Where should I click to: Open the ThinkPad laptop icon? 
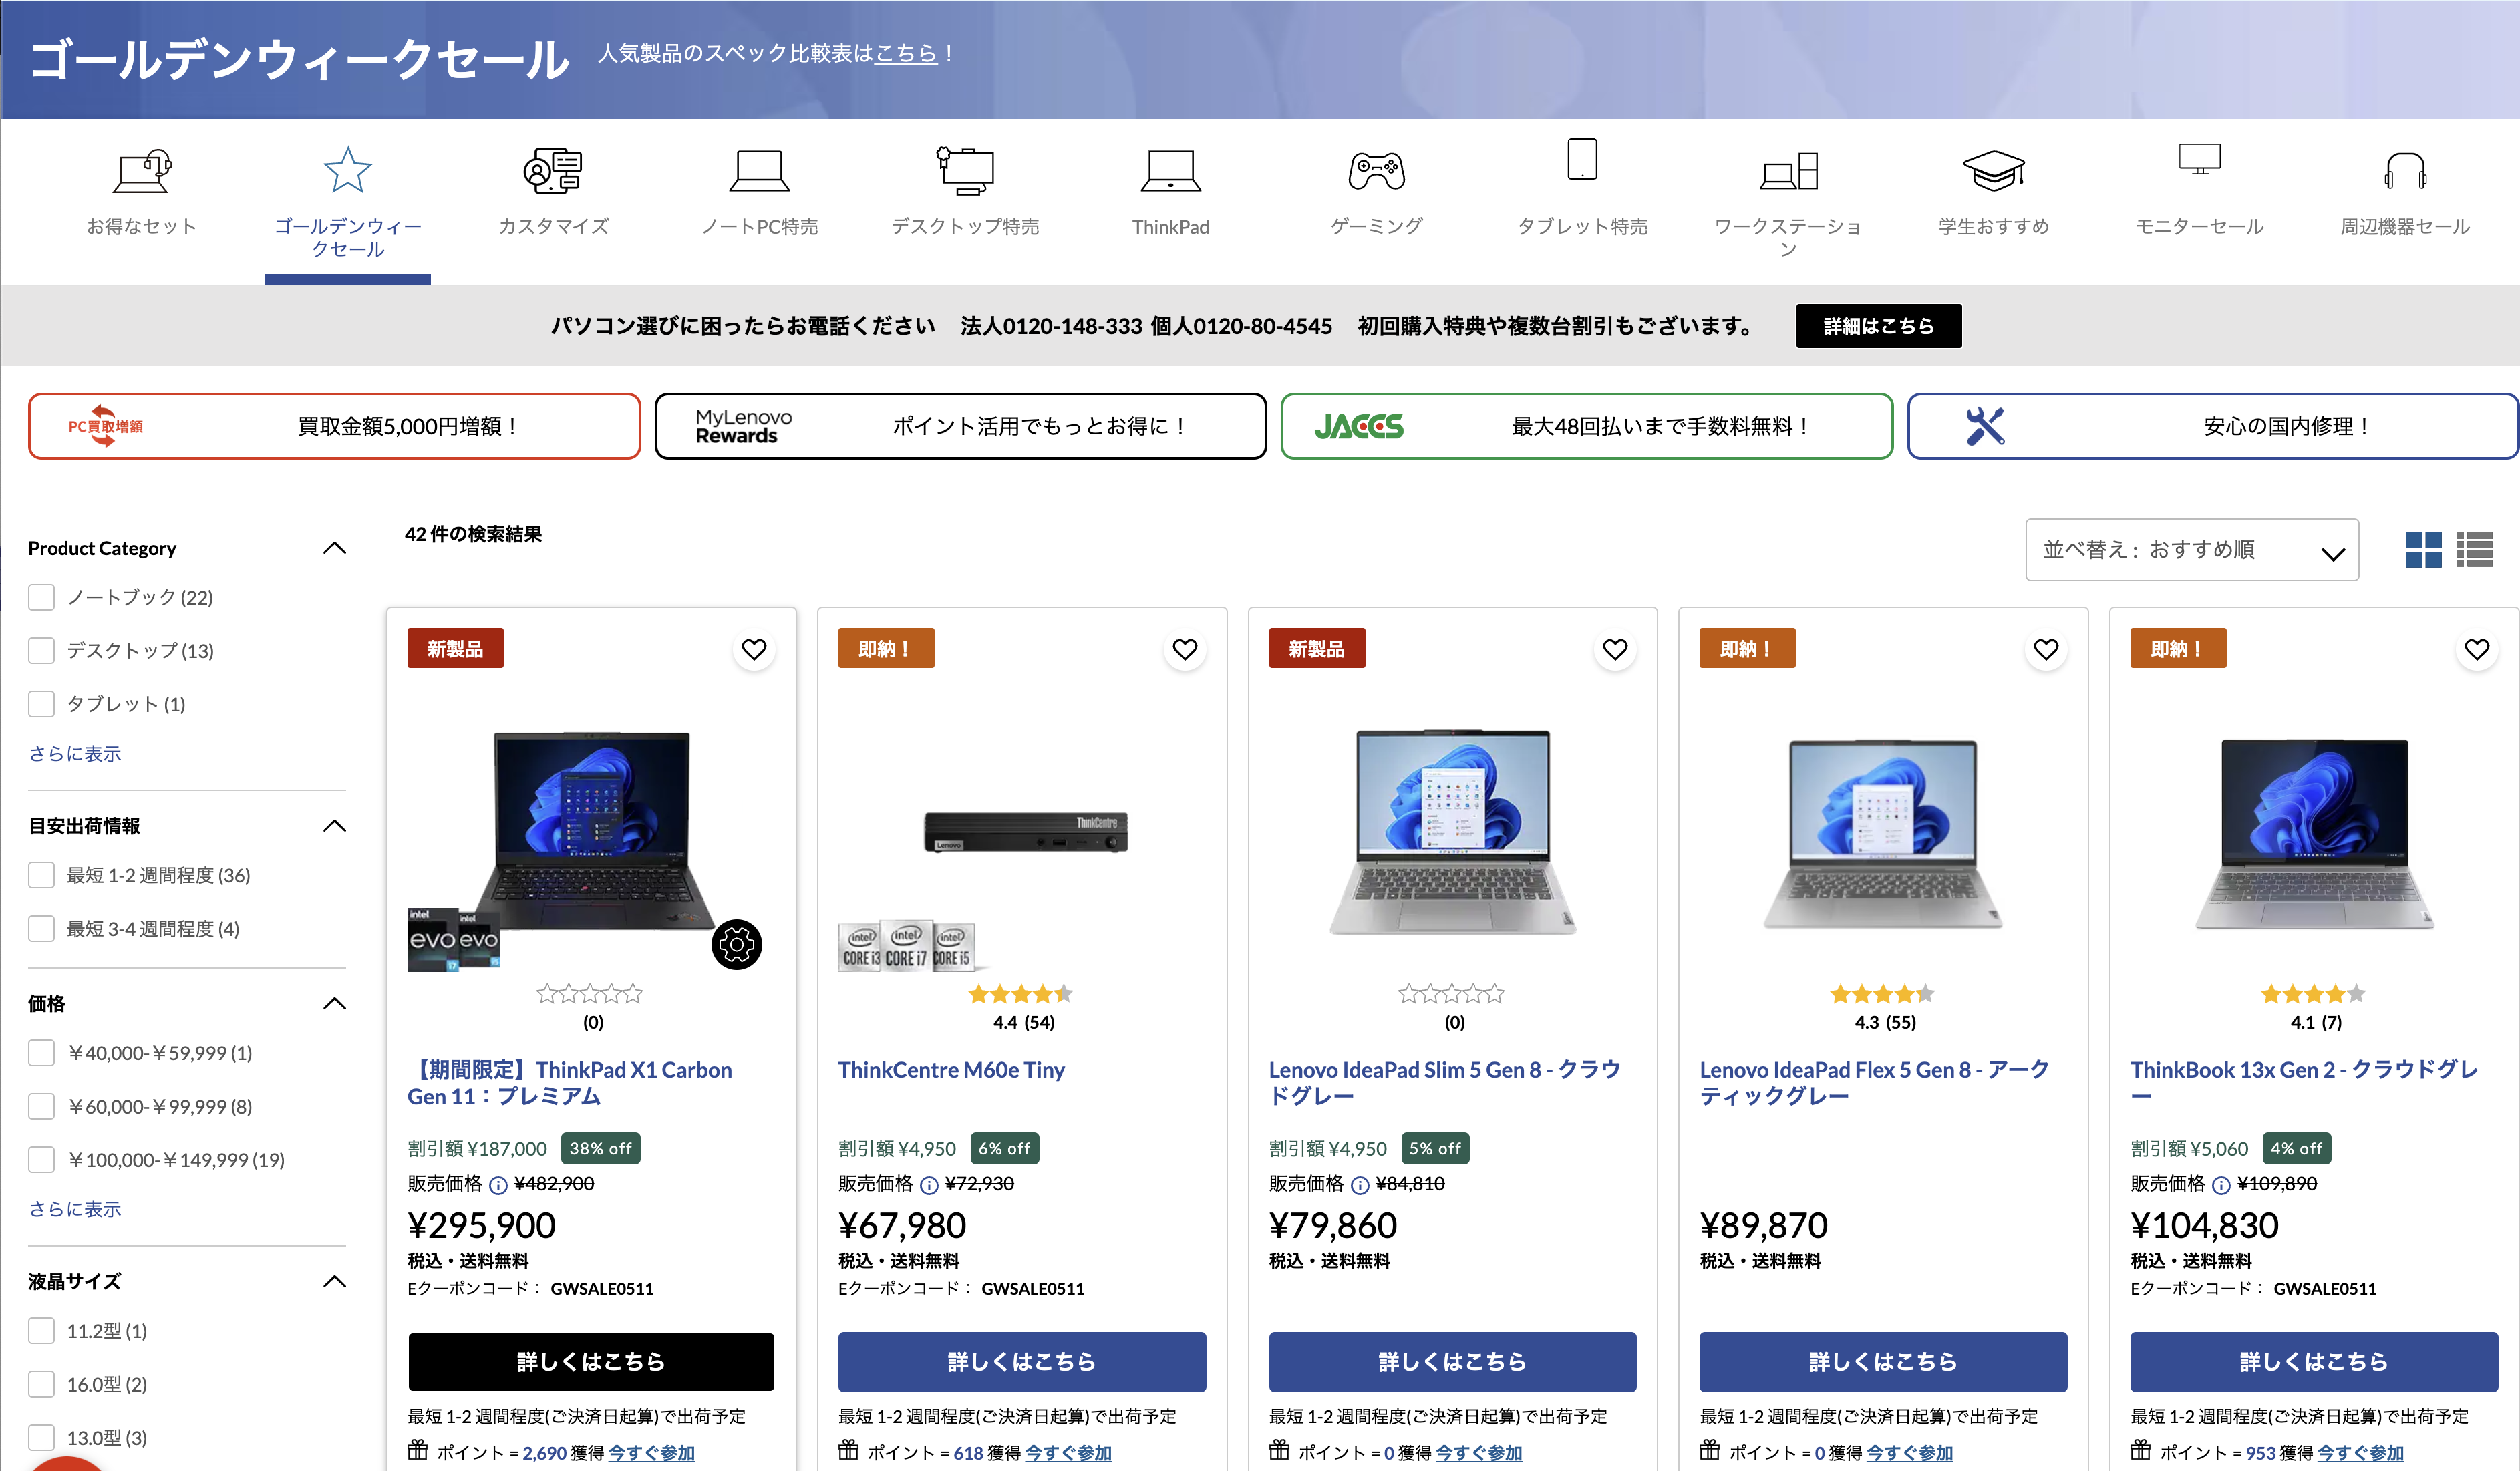[1170, 171]
